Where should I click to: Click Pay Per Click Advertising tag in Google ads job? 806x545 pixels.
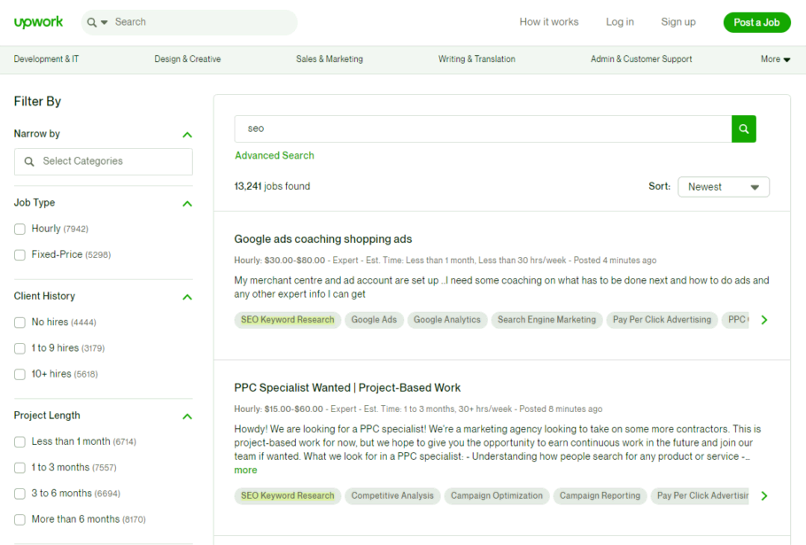tap(663, 320)
